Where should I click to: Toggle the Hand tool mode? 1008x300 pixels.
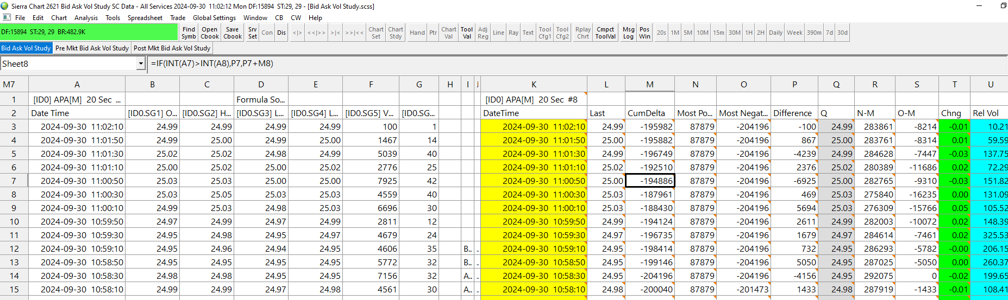coord(417,33)
